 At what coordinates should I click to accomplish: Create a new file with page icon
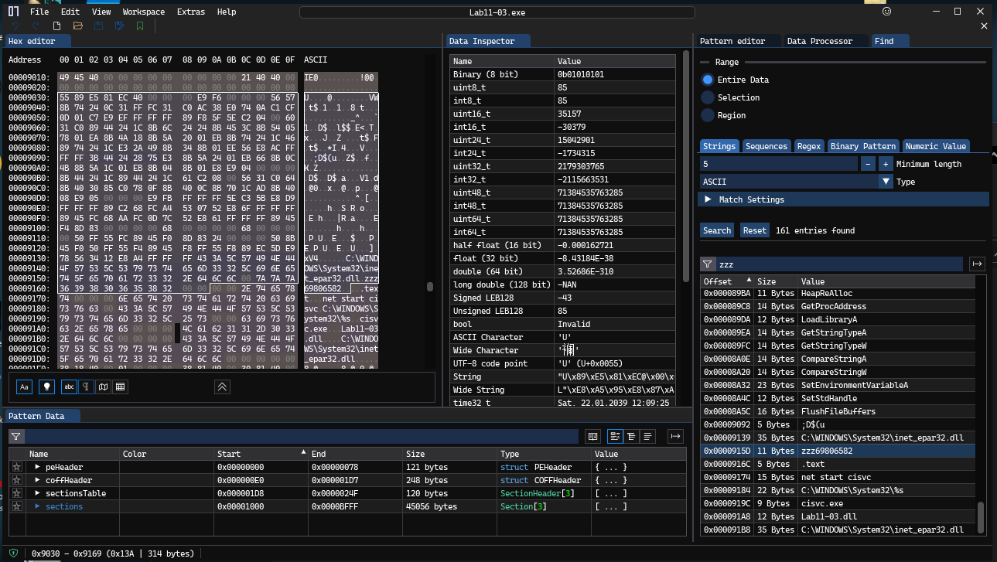click(x=57, y=26)
